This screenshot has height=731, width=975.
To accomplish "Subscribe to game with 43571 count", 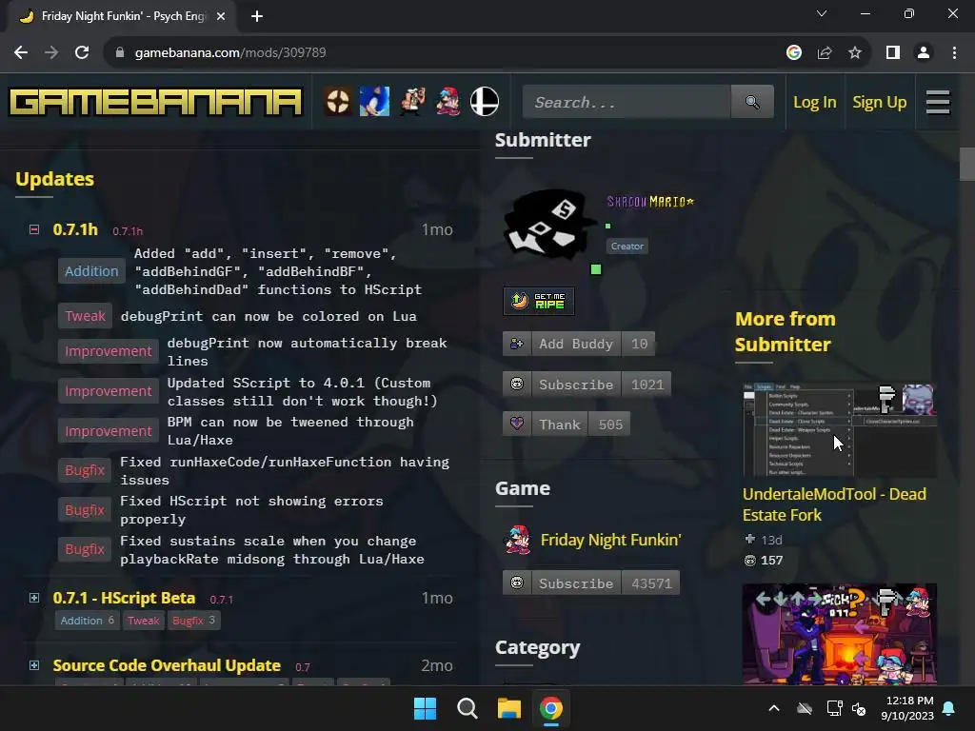I will click(591, 583).
